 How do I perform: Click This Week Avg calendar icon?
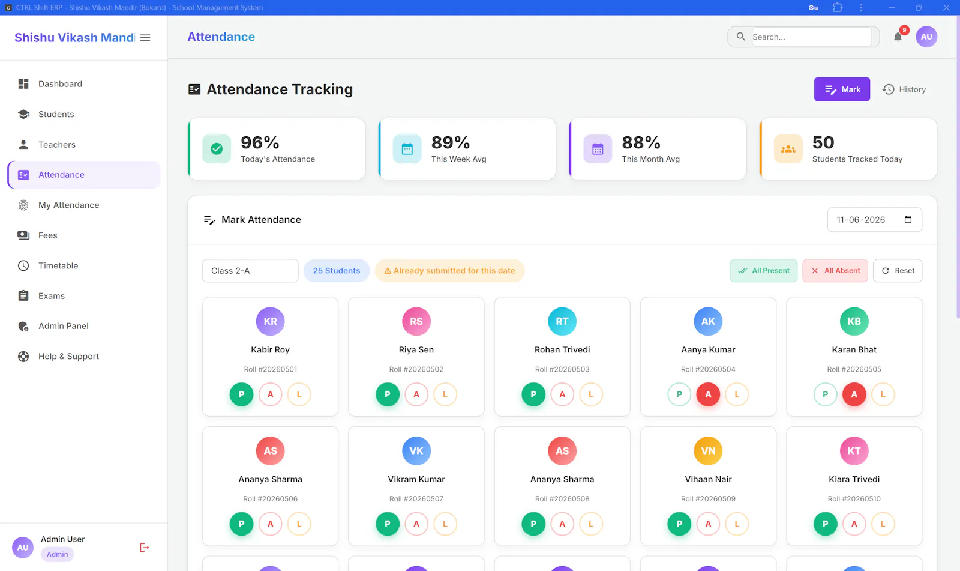(x=407, y=149)
